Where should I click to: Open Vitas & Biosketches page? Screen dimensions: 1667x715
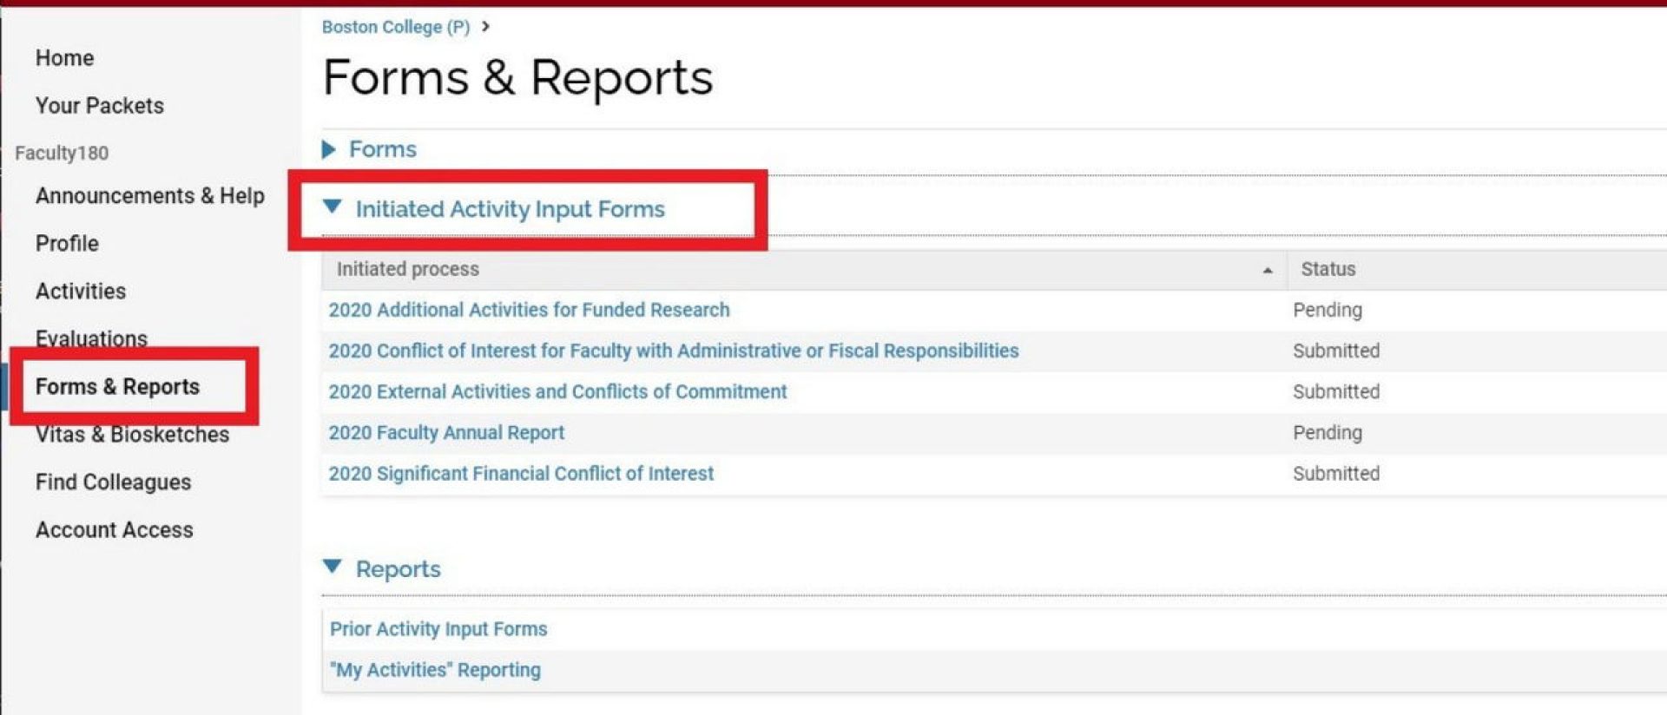tap(132, 435)
